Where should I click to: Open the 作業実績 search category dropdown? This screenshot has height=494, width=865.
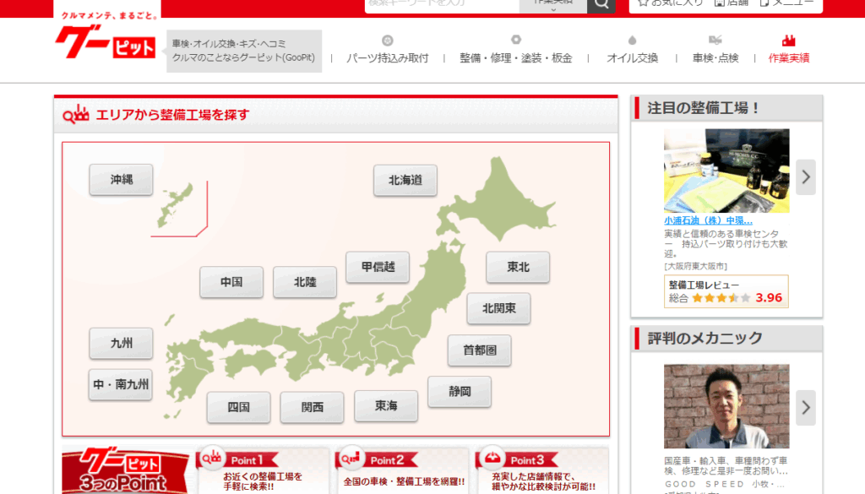553,4
